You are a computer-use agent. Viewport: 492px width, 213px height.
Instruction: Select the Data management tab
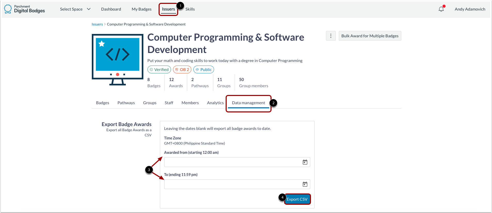click(249, 103)
